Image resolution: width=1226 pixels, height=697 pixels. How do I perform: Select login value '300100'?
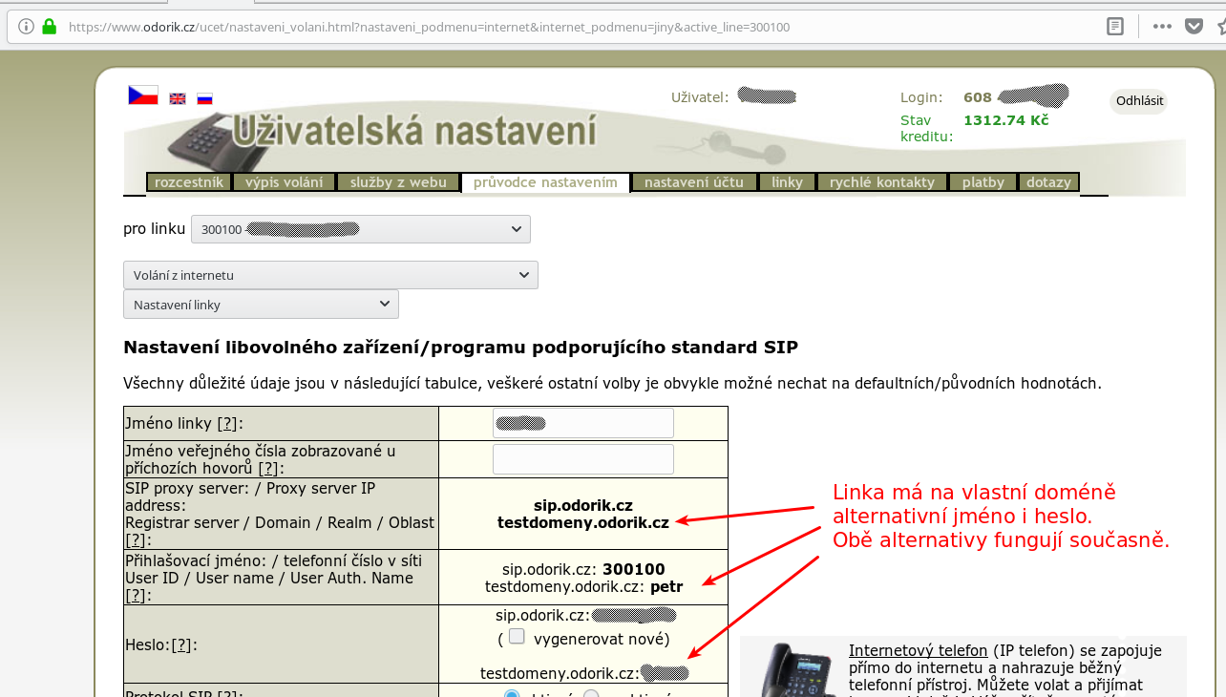[x=634, y=569]
